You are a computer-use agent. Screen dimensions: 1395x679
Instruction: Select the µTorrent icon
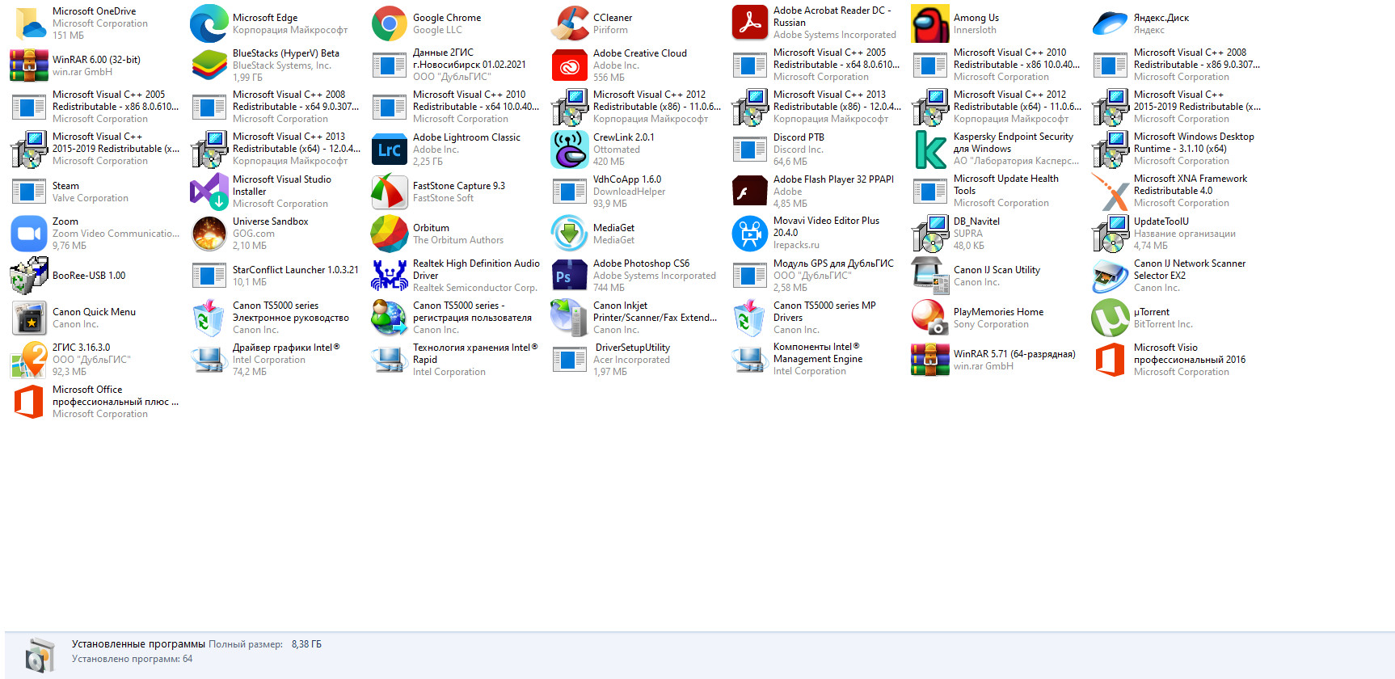pyautogui.click(x=1111, y=318)
